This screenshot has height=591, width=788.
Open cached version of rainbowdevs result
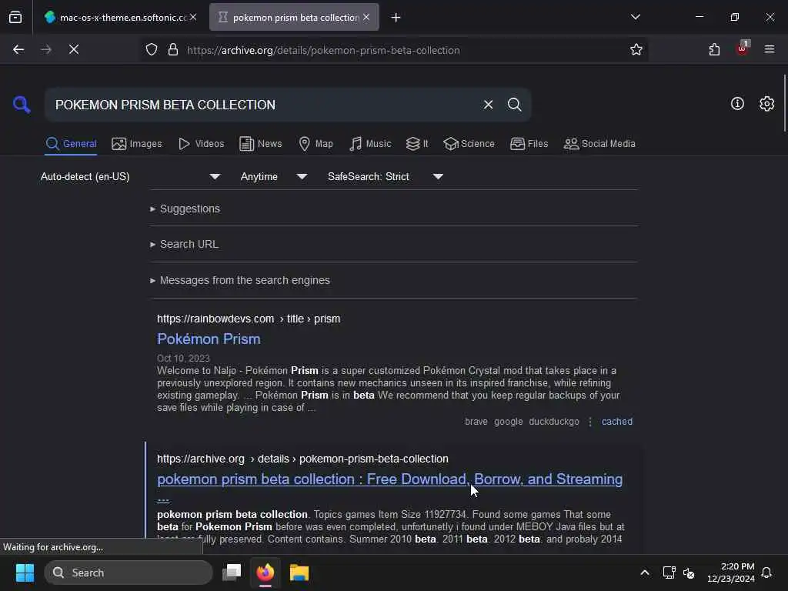617,422
